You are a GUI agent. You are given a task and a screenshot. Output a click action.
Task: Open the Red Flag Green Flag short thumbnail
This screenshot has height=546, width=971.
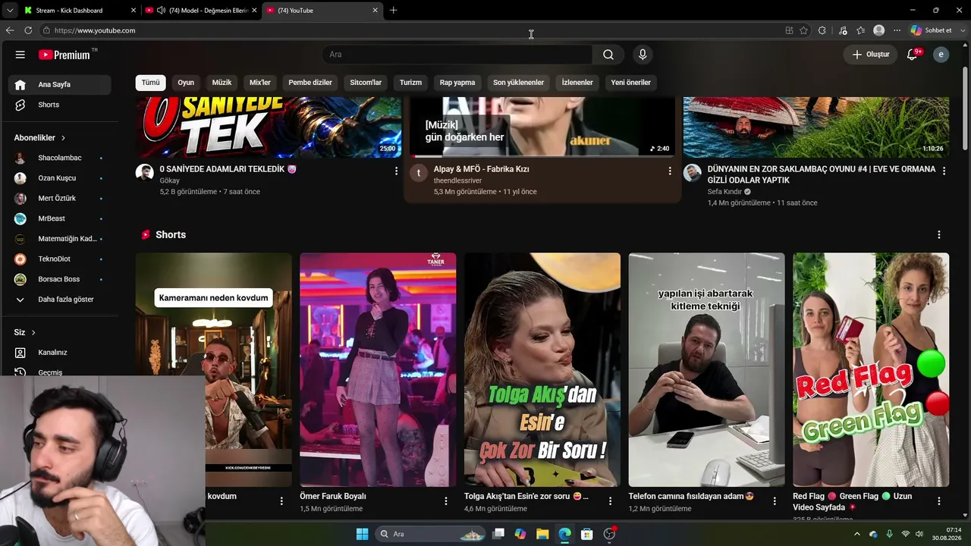[871, 369]
